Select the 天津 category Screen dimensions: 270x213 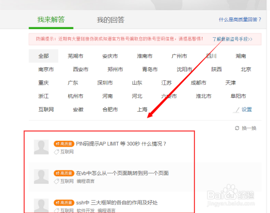(231, 83)
